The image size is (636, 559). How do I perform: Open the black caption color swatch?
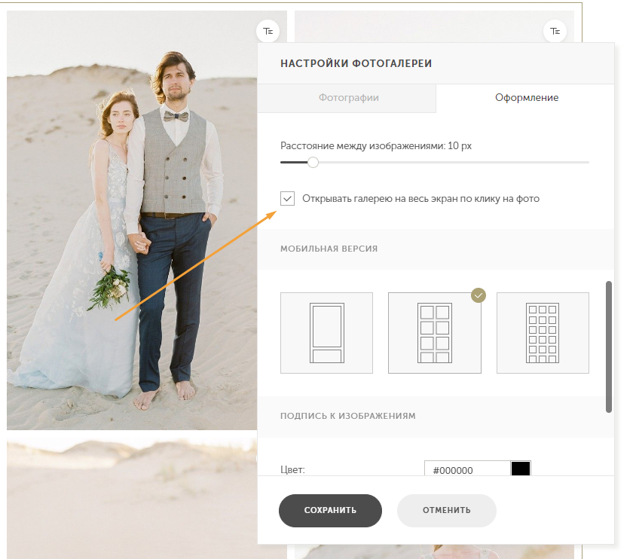click(521, 469)
